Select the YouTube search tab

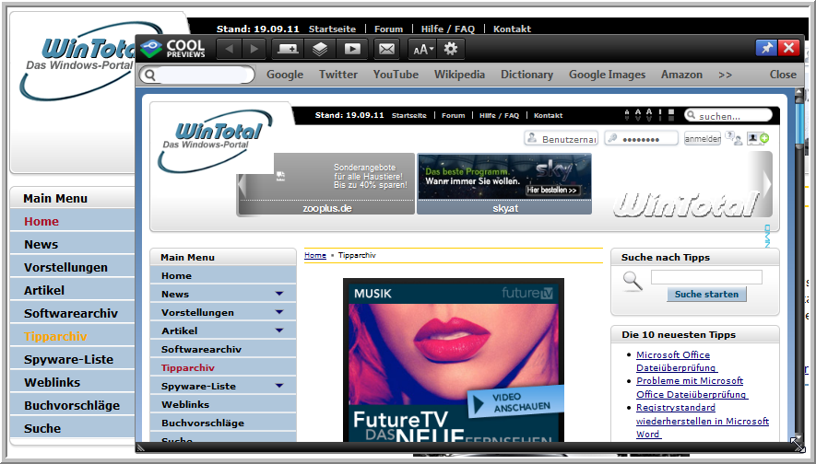click(x=396, y=75)
